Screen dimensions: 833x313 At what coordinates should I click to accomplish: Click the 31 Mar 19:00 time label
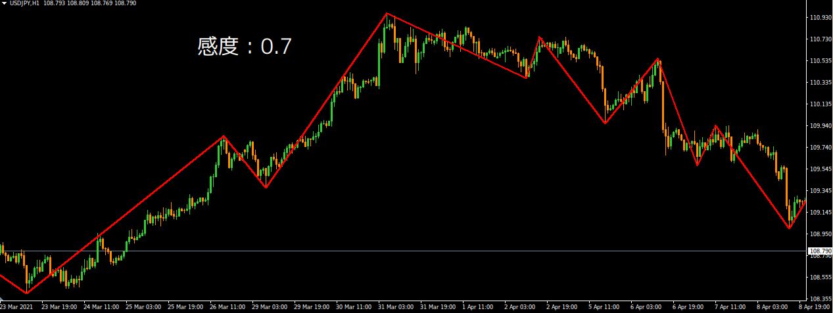click(438, 307)
